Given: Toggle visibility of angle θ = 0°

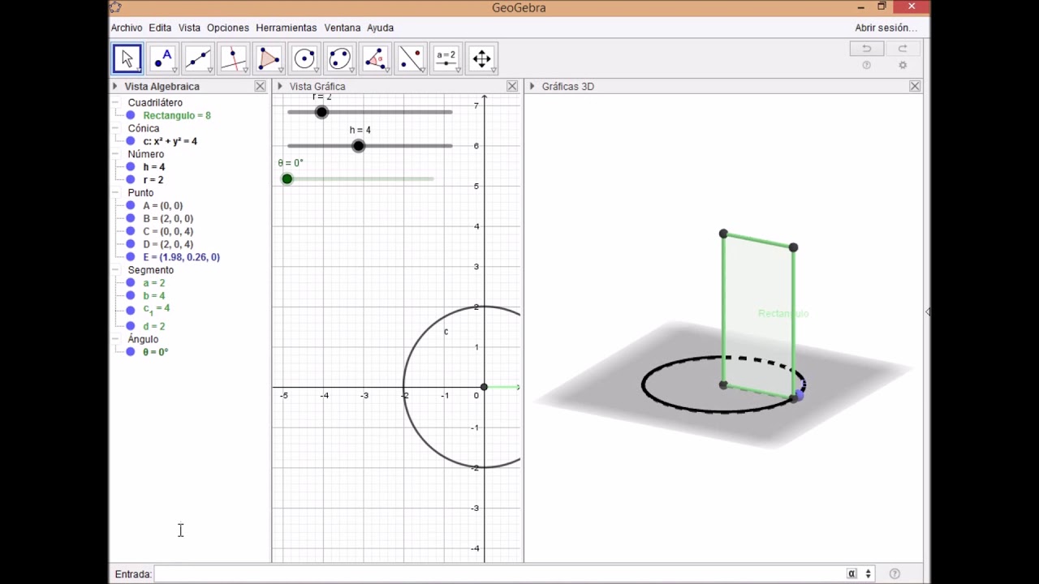Looking at the screenshot, I should coord(131,352).
